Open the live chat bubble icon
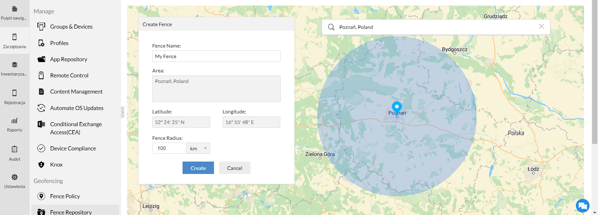 tap(582, 206)
